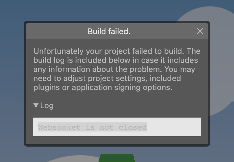Image resolution: width=234 pixels, height=162 pixels.
Task: Click the word 'Websocket' in the log
Action: pos(59,127)
